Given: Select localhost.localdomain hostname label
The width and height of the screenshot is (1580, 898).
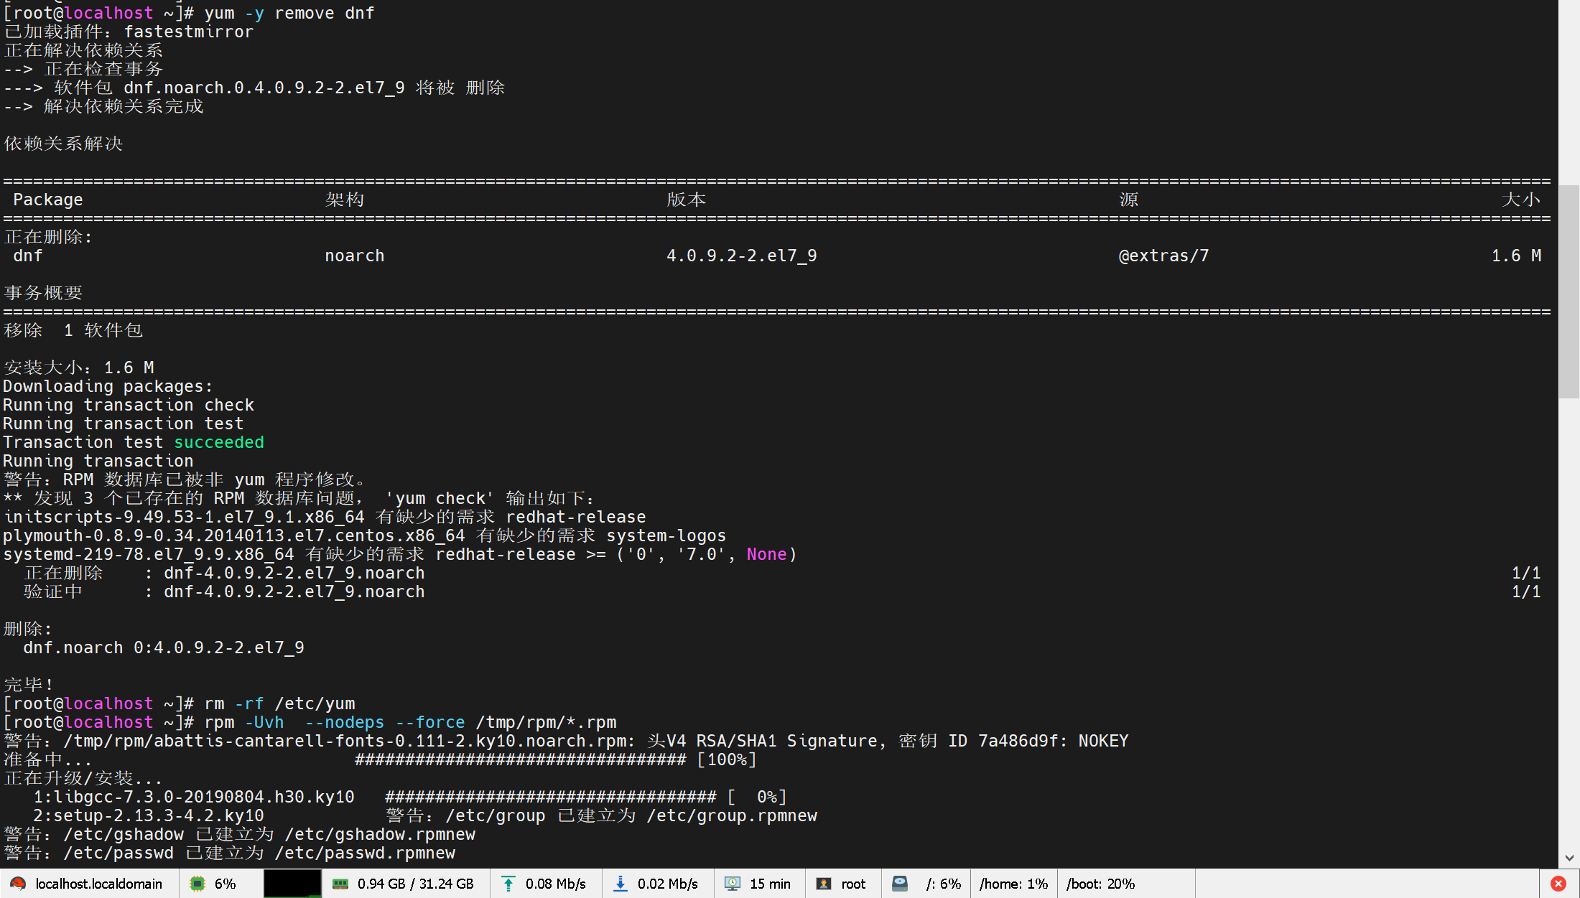Looking at the screenshot, I should click(x=99, y=884).
